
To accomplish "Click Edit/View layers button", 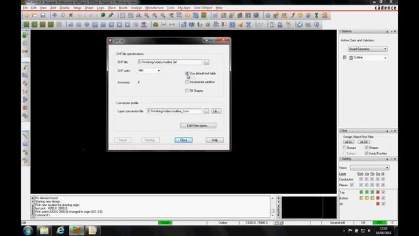I will (198, 125).
